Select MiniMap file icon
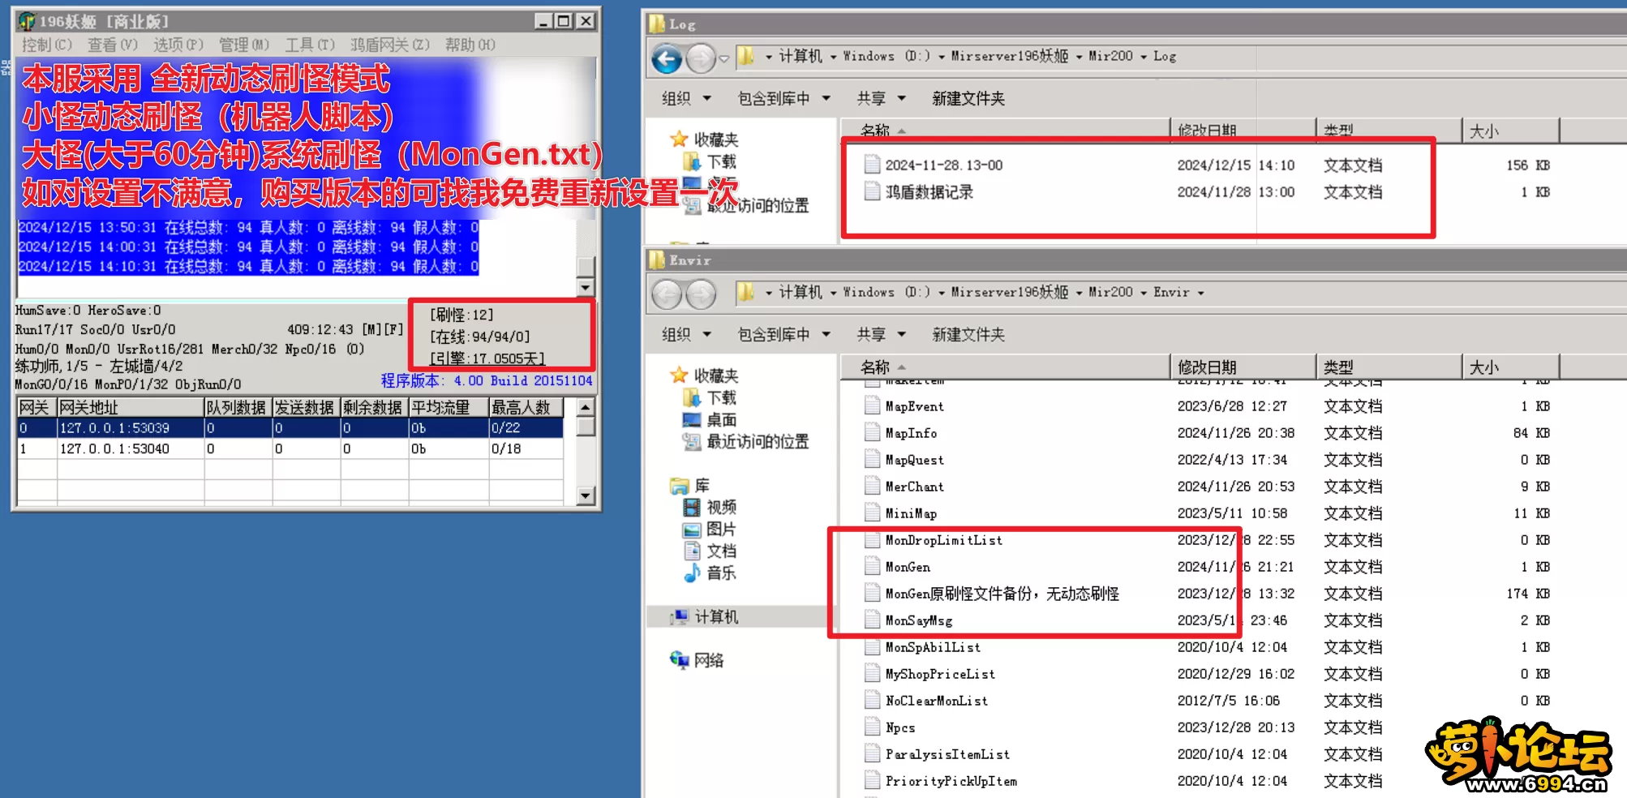Screen dimensions: 1627x798 pyautogui.click(x=872, y=513)
